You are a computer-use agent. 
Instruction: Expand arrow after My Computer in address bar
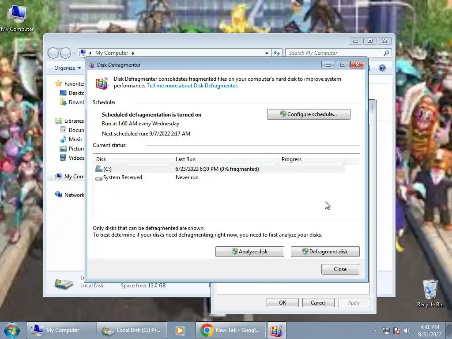133,53
